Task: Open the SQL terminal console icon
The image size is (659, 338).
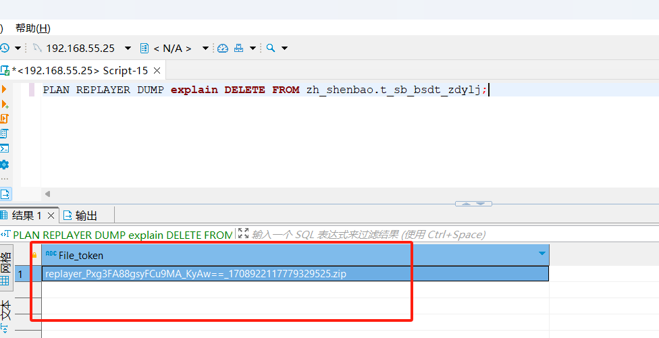Action: [4, 148]
